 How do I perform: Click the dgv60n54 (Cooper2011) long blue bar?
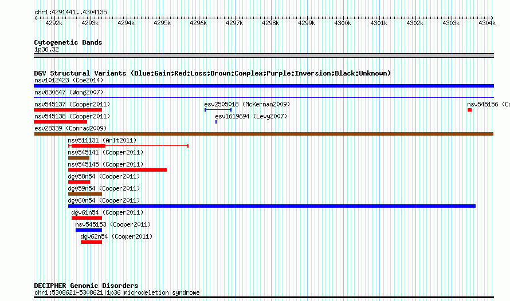[x=272, y=206]
